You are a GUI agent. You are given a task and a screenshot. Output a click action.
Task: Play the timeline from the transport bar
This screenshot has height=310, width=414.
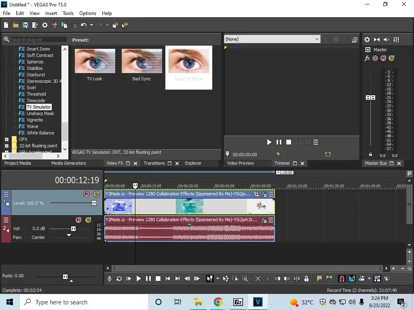coord(138,279)
